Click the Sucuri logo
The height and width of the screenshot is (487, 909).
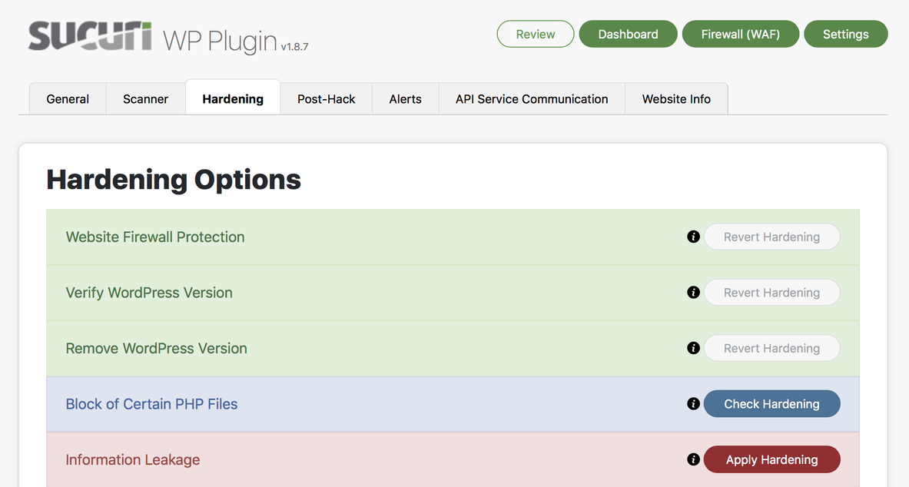[90, 36]
